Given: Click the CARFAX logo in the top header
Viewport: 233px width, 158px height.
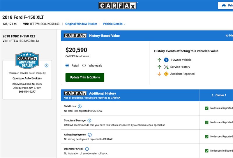Looking at the screenshot, I should 118,6.
